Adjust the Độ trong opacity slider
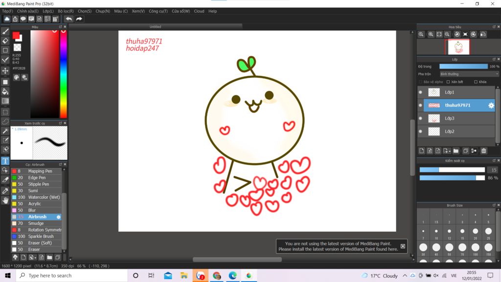The height and width of the screenshot is (282, 501). (463, 67)
